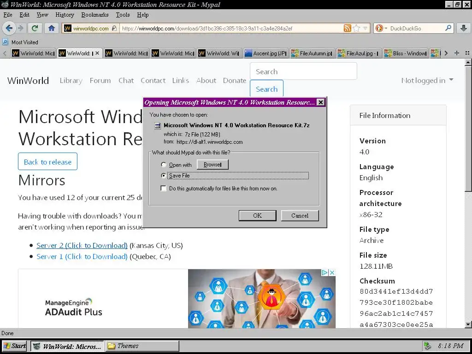Open the DuckDuckGo search engine selector
Image resolution: width=472 pixels, height=354 pixels.
[x=381, y=28]
